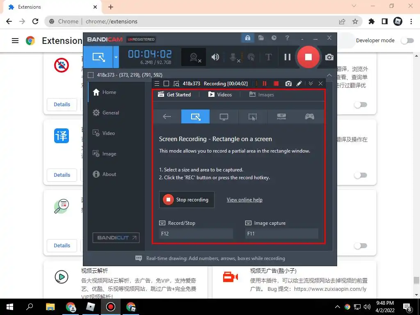Click Details for the paw extension

pyautogui.click(x=62, y=105)
